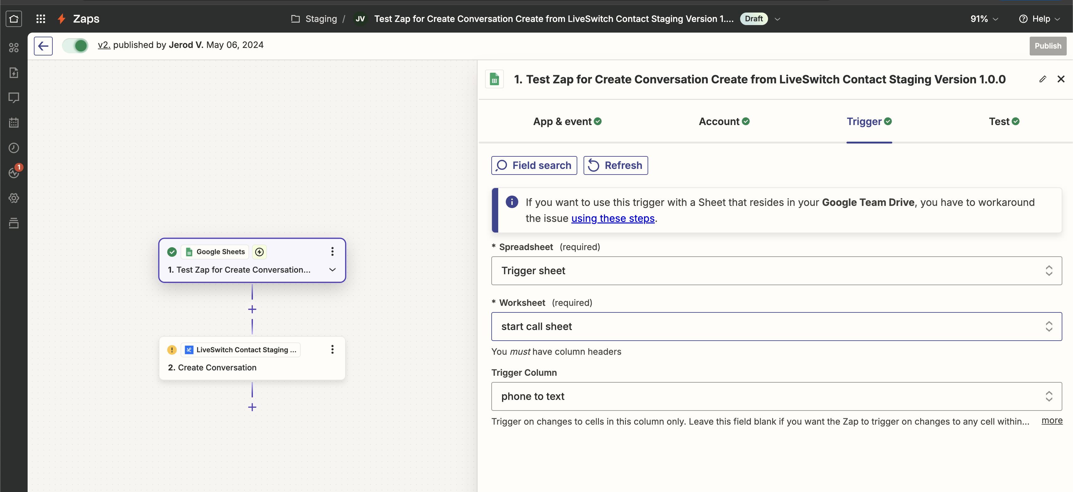Viewport: 1073px width, 492px height.
Task: Switch to the App & event tab
Action: pos(567,122)
